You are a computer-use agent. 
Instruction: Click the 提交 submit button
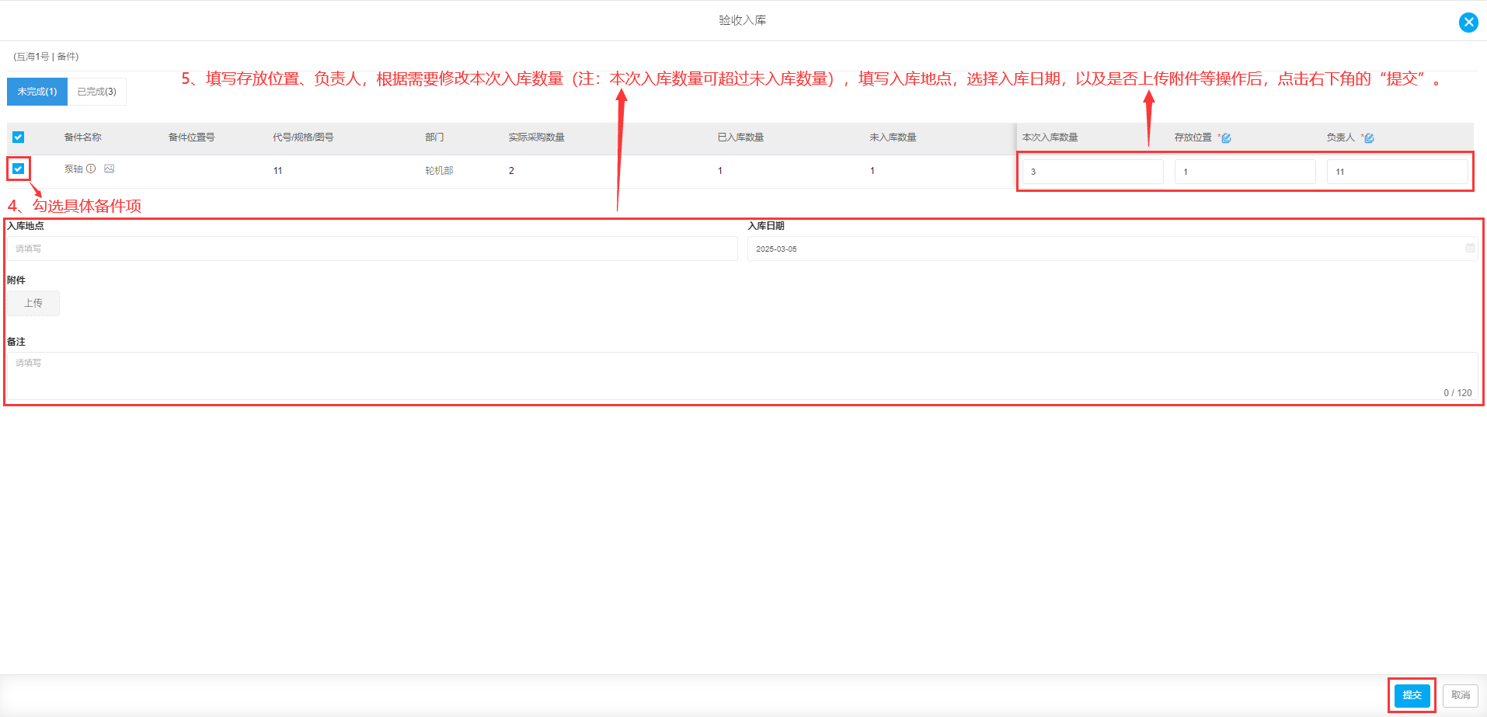click(x=1412, y=695)
